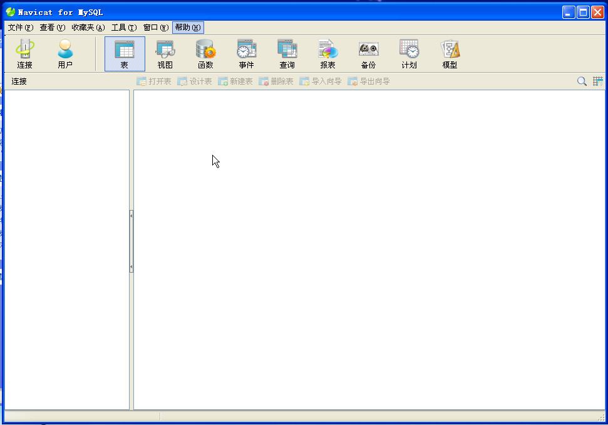Click the grid view icon at far right

[597, 81]
